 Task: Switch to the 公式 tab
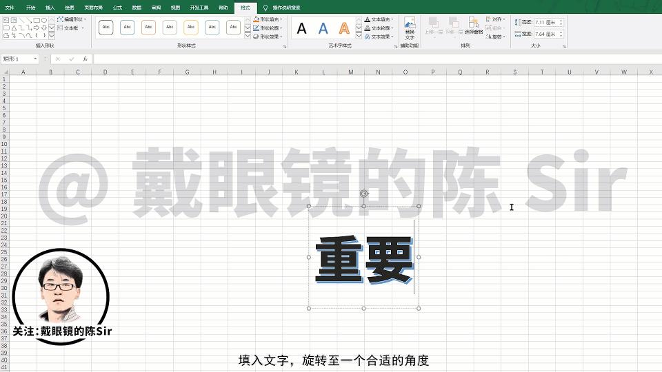(x=117, y=8)
